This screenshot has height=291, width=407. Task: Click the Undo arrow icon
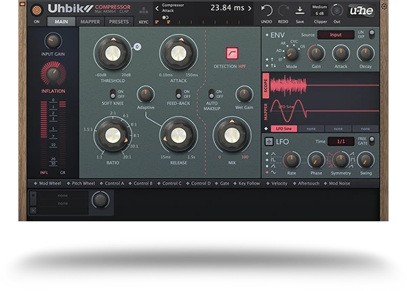point(267,9)
